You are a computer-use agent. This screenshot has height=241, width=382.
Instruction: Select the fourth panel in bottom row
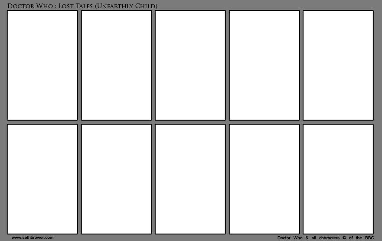(x=264, y=179)
